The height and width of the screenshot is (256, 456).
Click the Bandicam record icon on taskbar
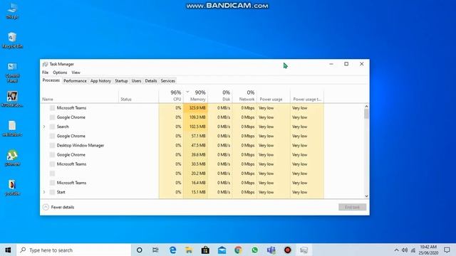[x=288, y=250]
